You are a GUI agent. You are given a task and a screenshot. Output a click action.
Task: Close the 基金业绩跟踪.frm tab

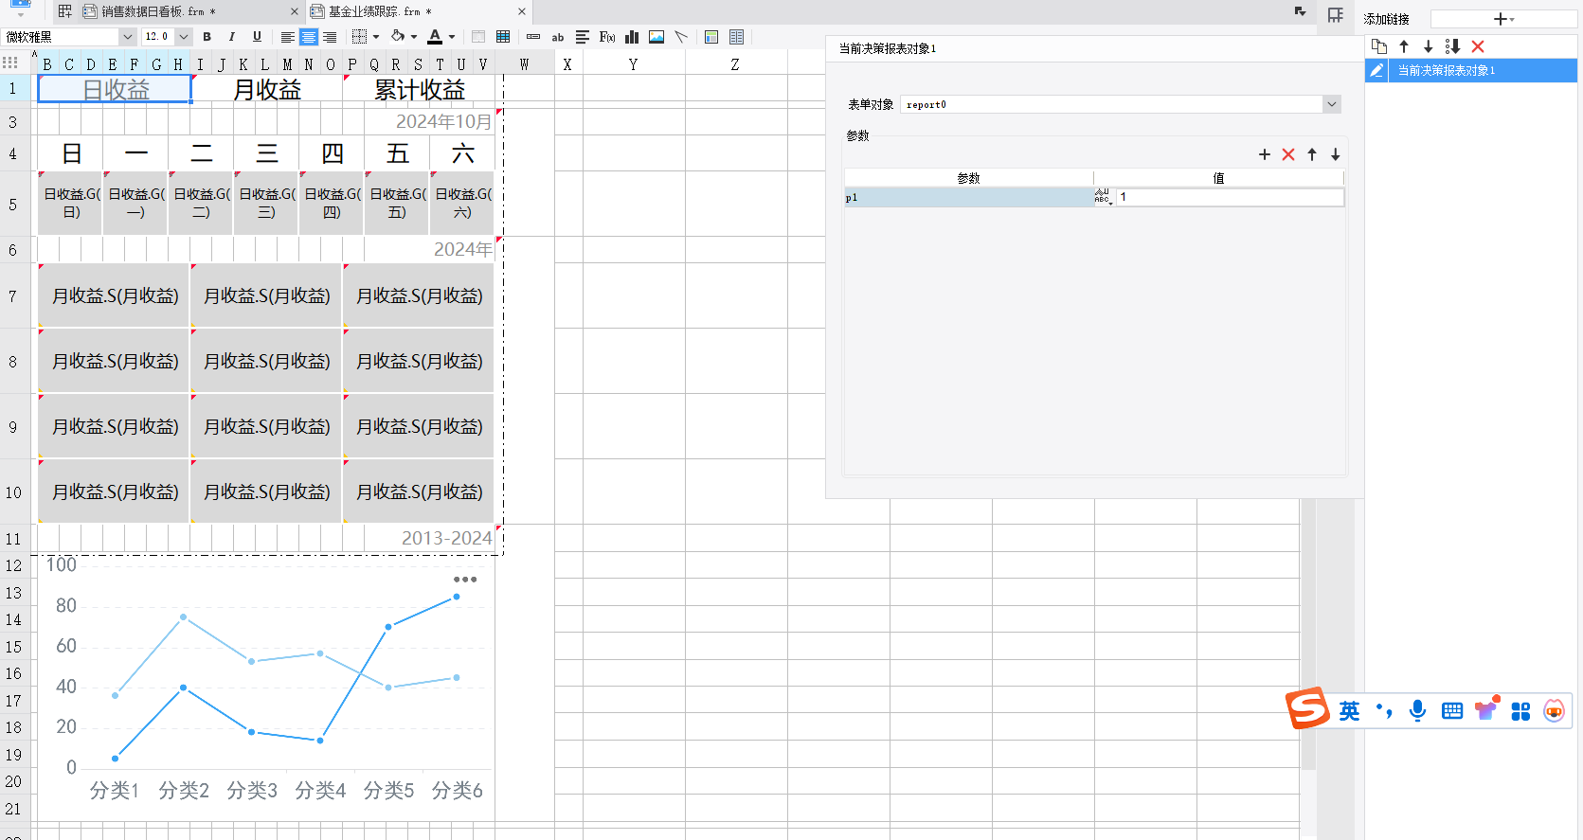(522, 11)
